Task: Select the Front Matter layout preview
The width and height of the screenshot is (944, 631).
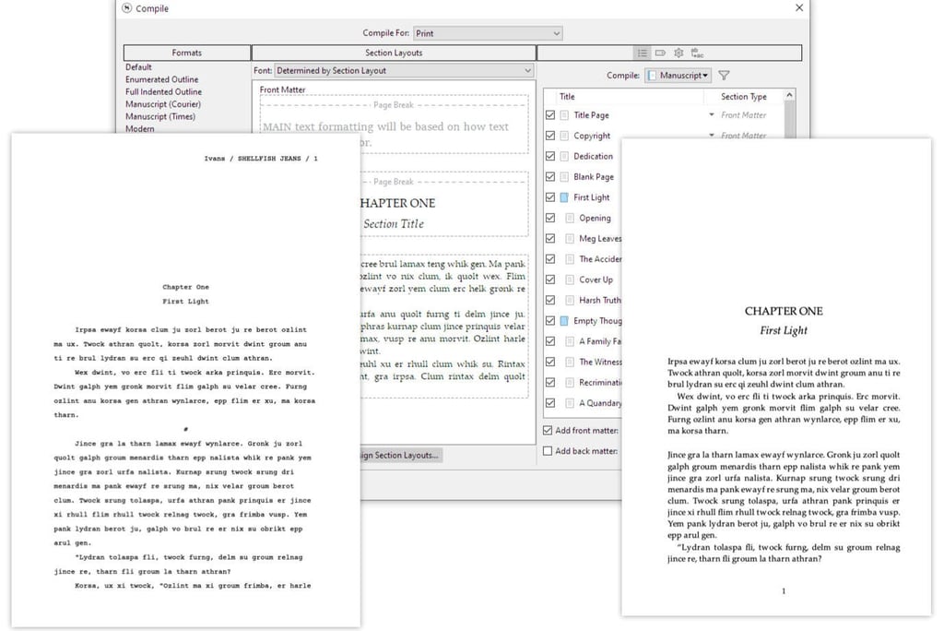Action: click(x=394, y=125)
